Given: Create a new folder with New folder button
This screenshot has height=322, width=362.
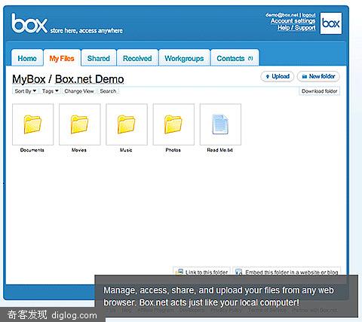Looking at the screenshot, I should pos(318,76).
